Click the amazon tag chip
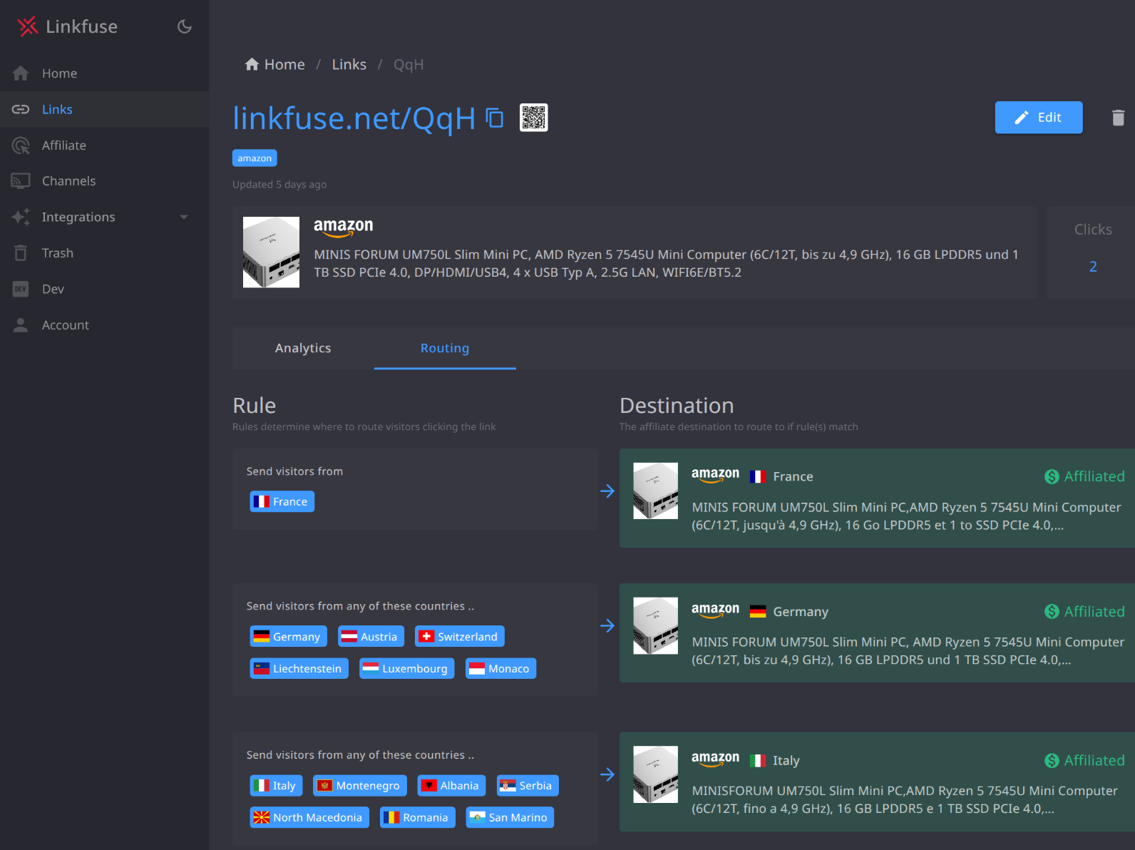Screen dimensions: 1135x850 (x=255, y=158)
